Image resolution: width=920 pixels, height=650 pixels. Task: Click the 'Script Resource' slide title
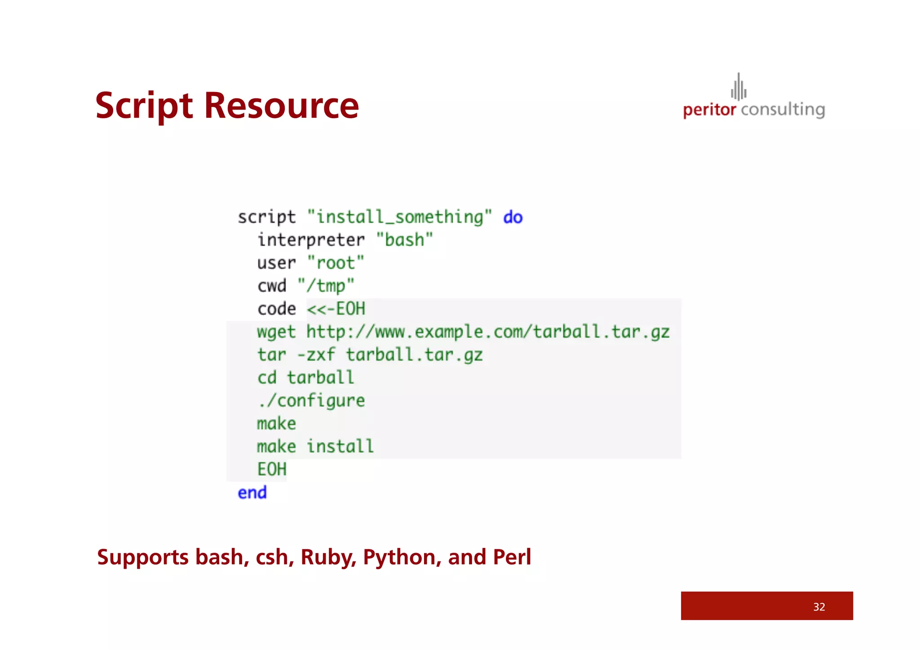(227, 106)
